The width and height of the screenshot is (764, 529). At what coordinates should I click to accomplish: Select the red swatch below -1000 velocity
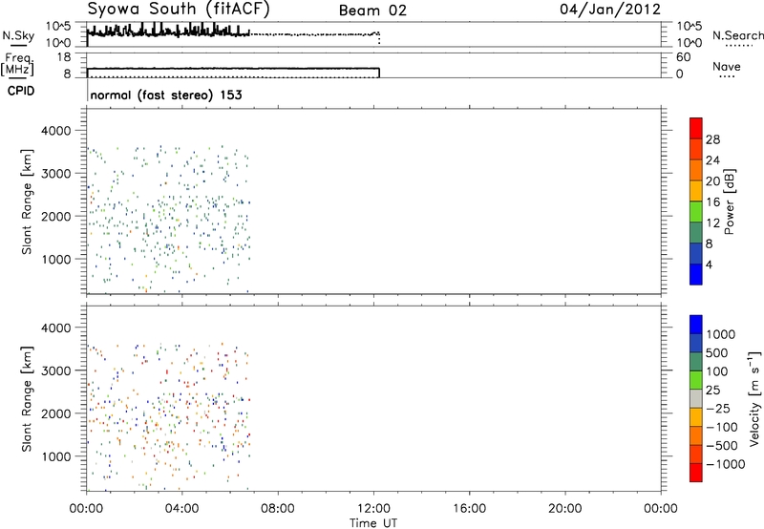[x=696, y=473]
